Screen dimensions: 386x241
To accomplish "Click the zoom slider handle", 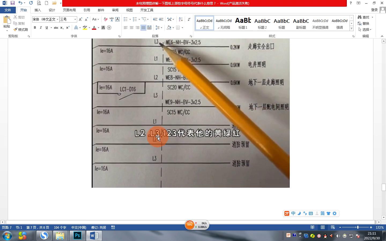I will tap(358, 227).
